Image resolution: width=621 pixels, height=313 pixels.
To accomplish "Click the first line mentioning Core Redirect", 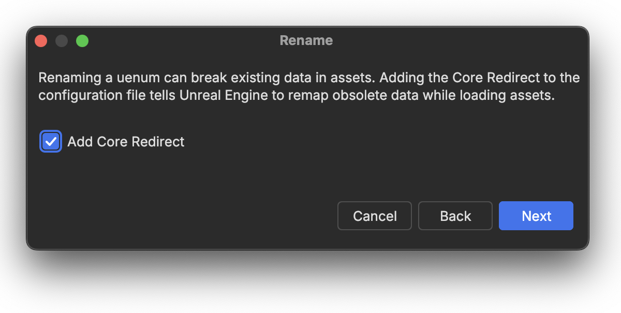I will click(309, 78).
